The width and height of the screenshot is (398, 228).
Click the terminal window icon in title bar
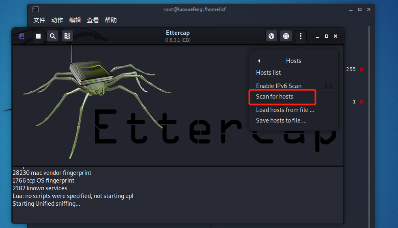[x=36, y=9]
